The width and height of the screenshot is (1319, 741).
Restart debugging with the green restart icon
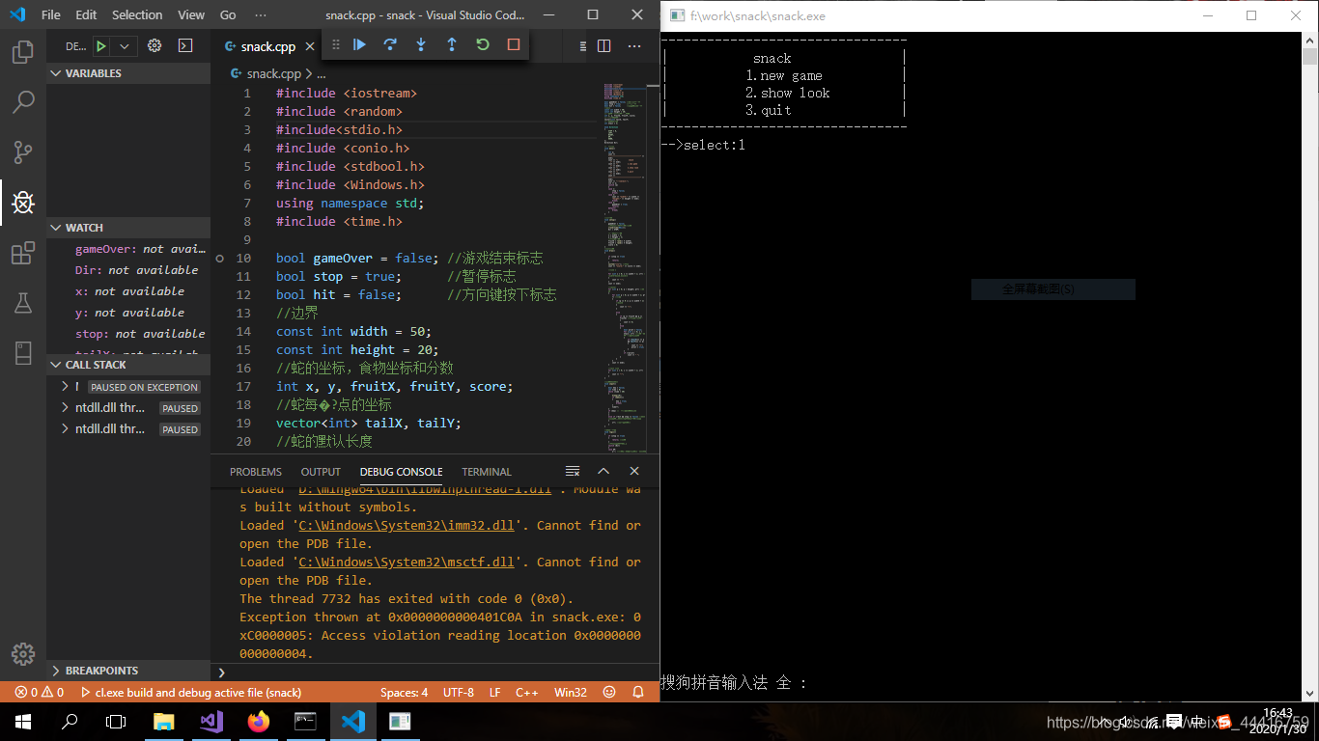pos(482,44)
